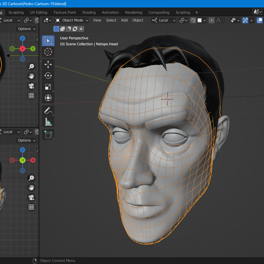
Task: Click green Y axis on top-left gizmo
Action: point(33,49)
